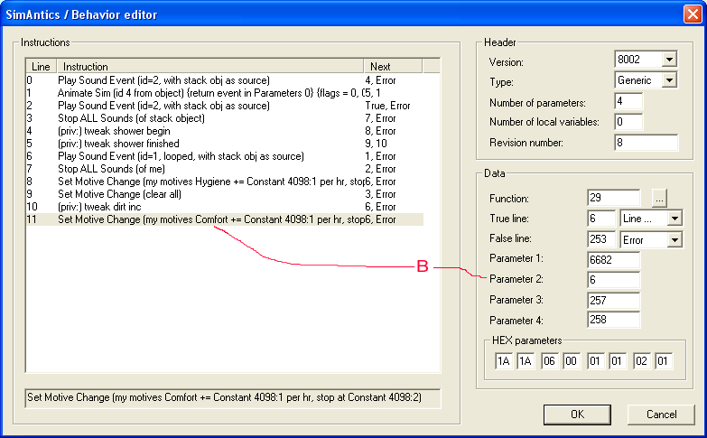The image size is (707, 438).
Task: Click the Cancel button
Action: click(x=661, y=415)
